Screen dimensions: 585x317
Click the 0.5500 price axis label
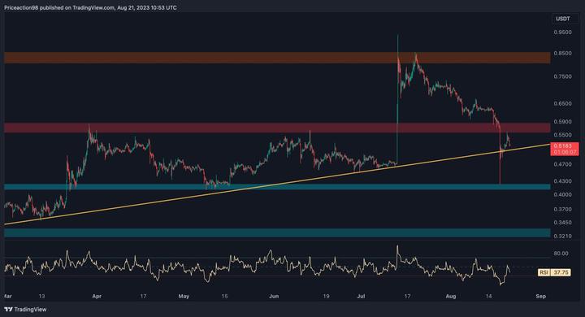pos(562,135)
